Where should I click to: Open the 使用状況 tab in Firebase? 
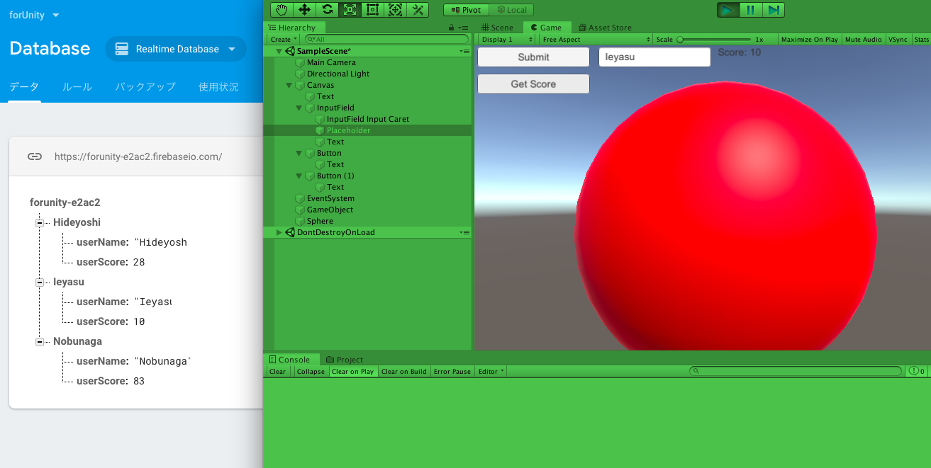tap(218, 87)
